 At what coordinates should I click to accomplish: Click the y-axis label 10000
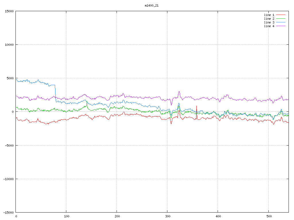click(x=9, y=45)
